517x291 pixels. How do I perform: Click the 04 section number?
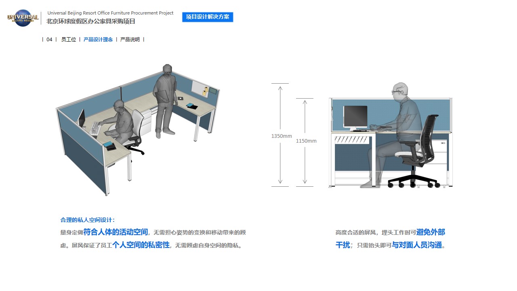(49, 40)
